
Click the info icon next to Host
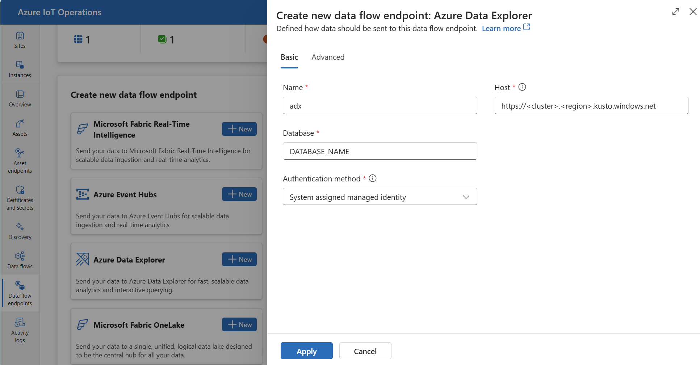point(522,87)
